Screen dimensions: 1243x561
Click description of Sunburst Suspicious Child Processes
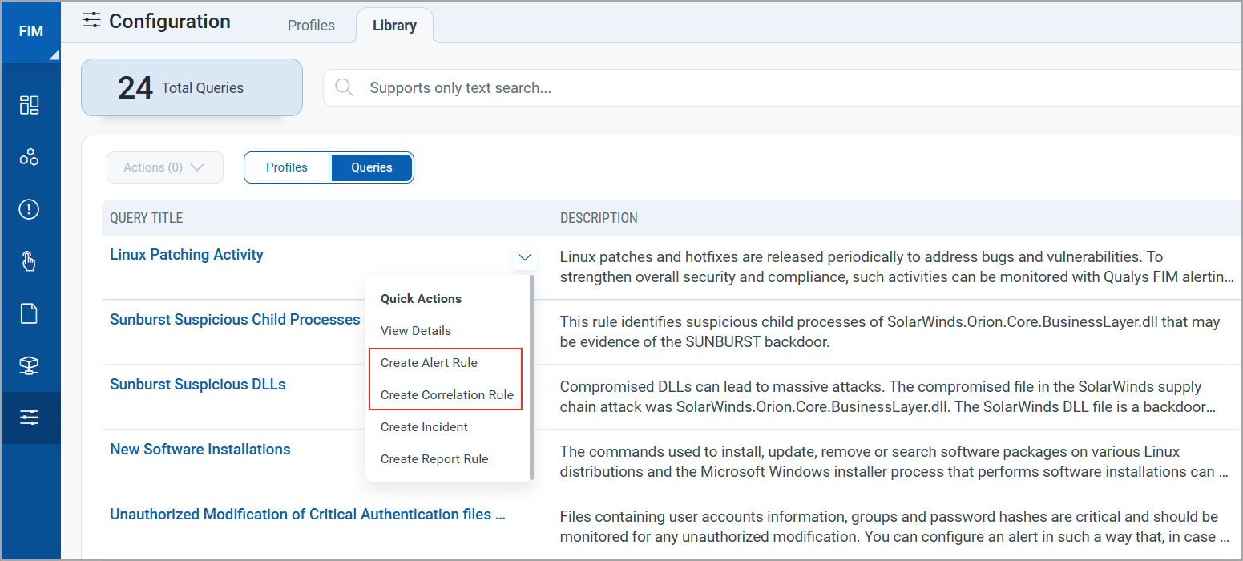coord(890,333)
